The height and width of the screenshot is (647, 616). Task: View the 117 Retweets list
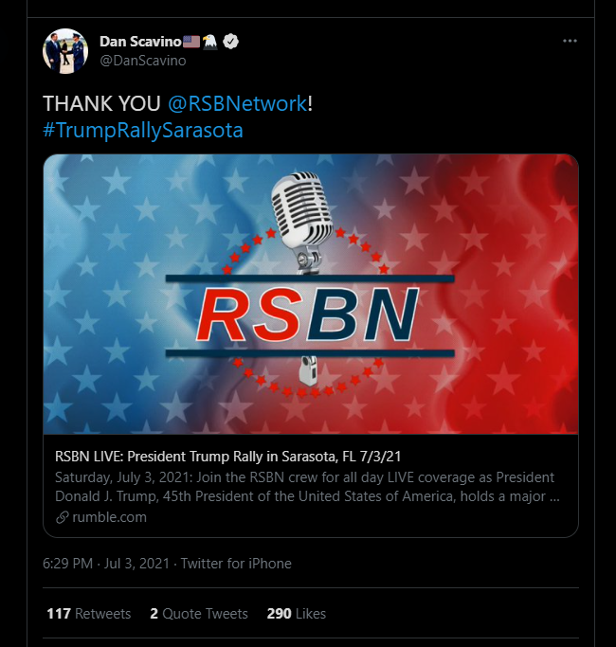click(x=89, y=614)
